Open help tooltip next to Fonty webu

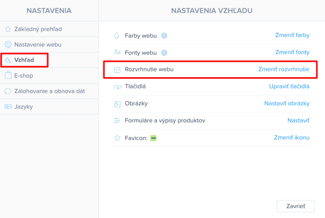(x=164, y=53)
